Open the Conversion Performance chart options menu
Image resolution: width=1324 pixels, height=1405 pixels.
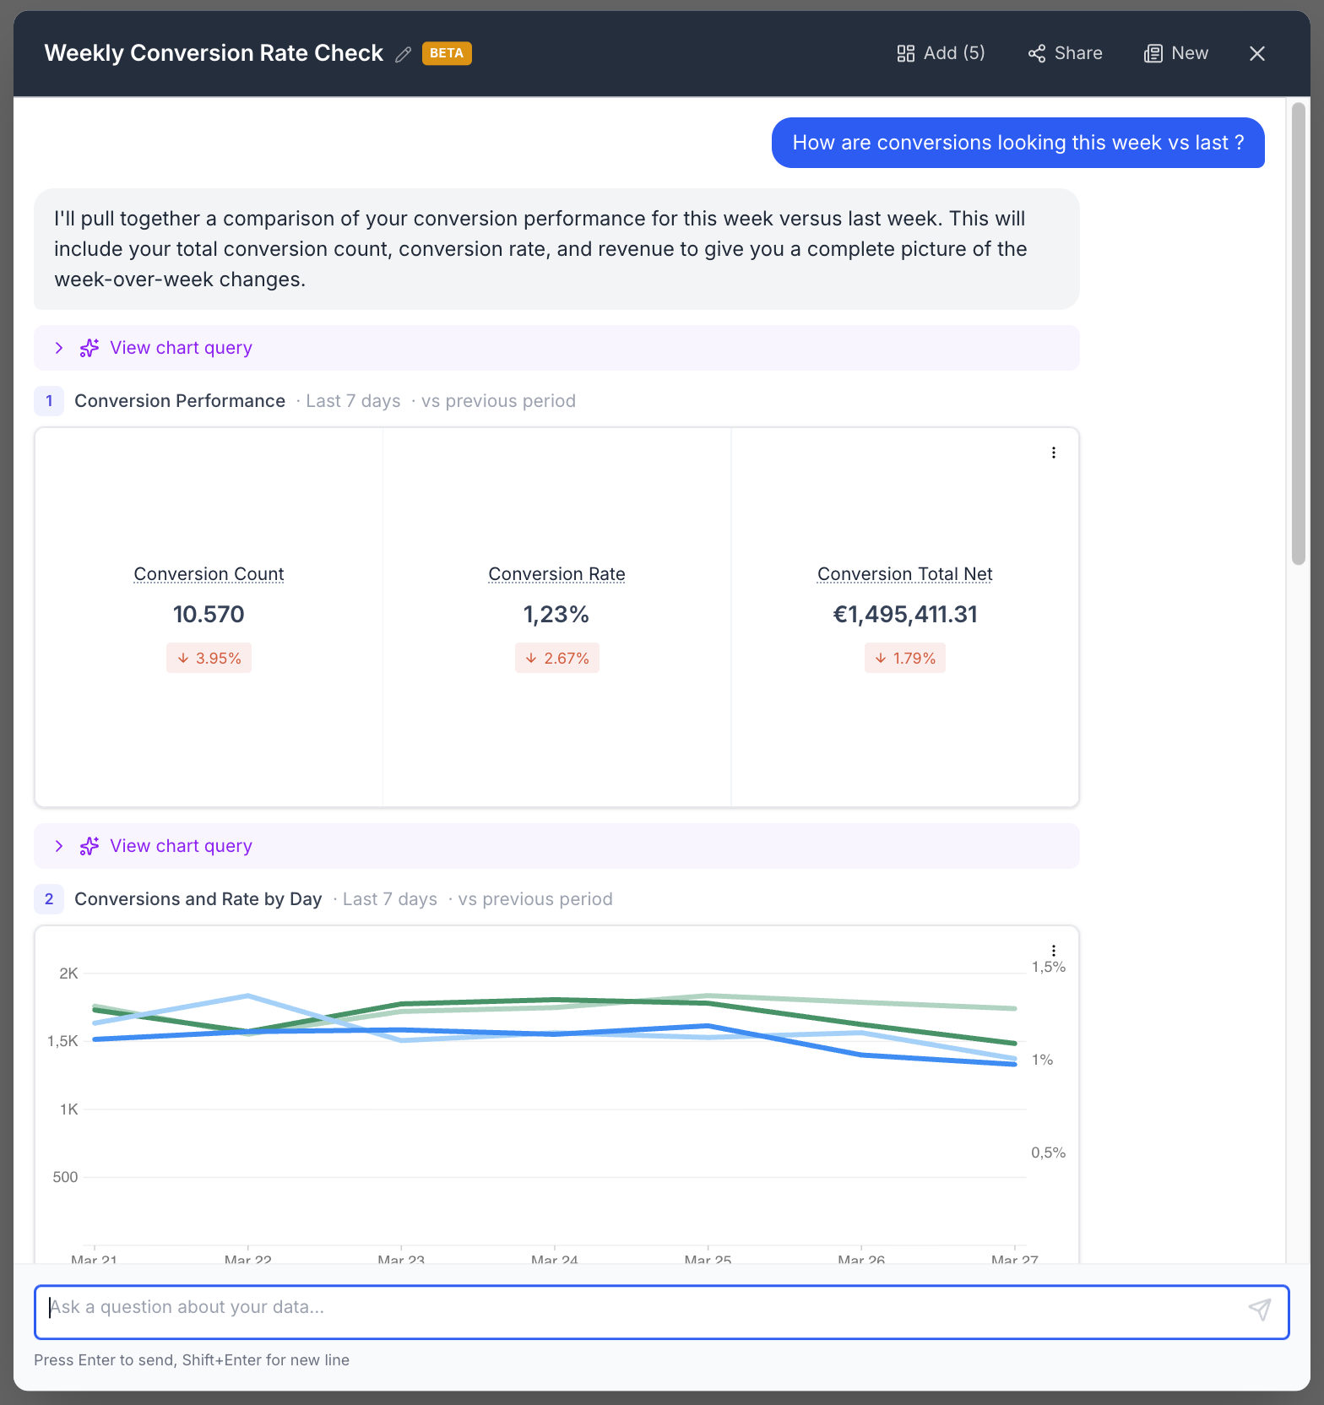click(1053, 453)
